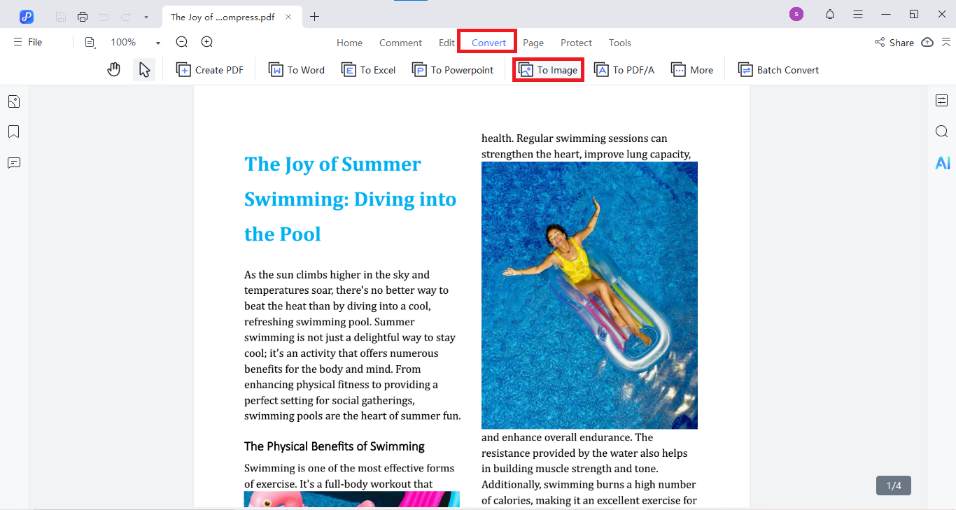
Task: Open the File menu
Action: coord(28,42)
